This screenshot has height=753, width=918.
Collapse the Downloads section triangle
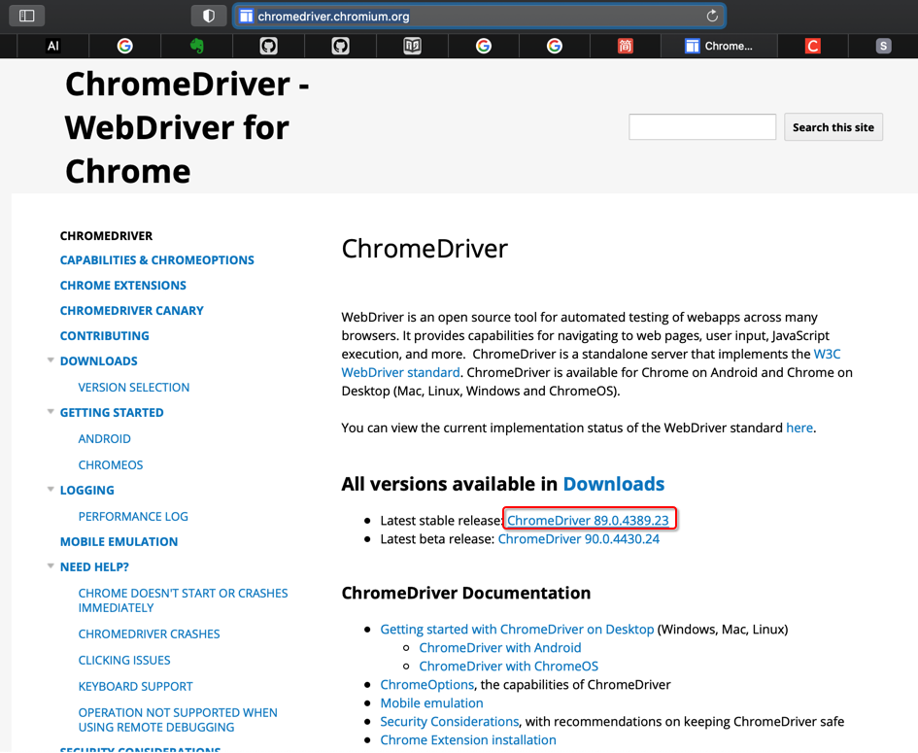click(x=51, y=360)
